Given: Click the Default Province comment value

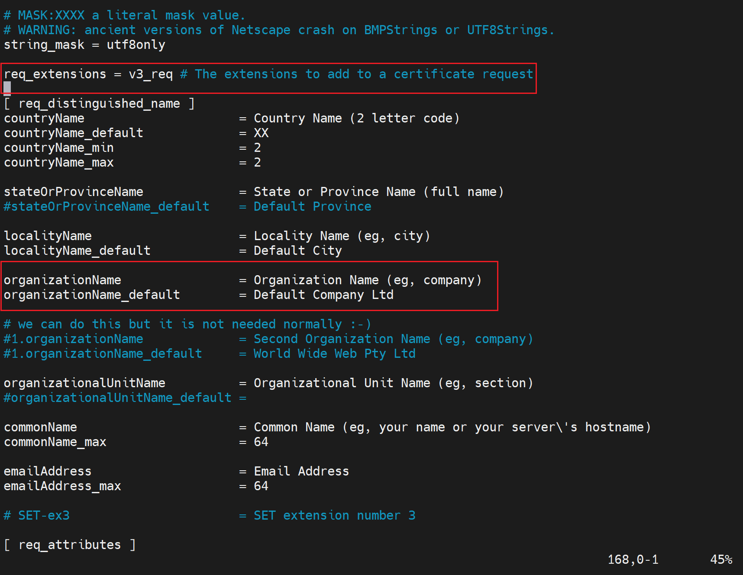Looking at the screenshot, I should click(x=312, y=207).
